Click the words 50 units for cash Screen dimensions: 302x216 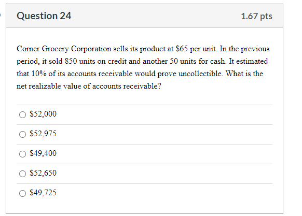(198, 61)
